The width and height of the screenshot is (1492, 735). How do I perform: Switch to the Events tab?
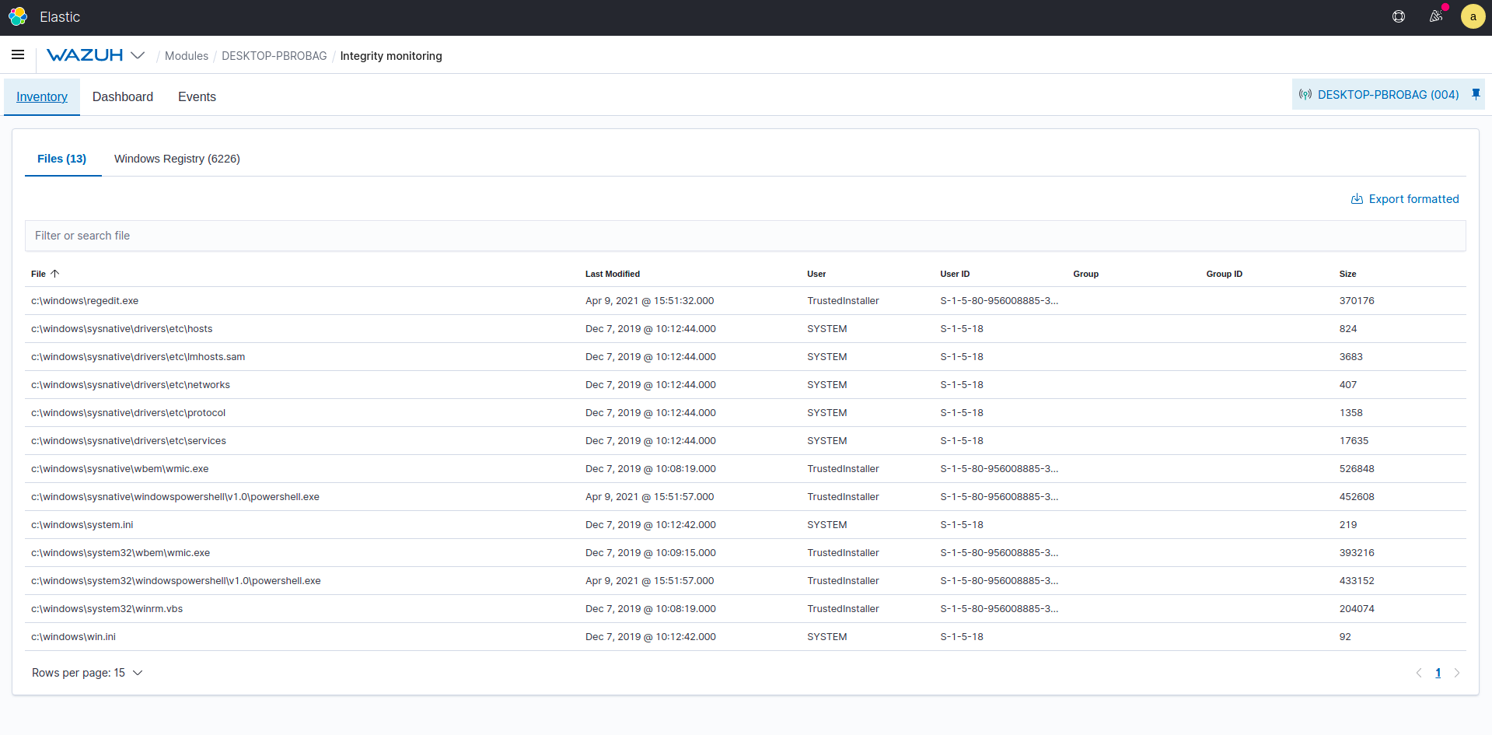click(x=197, y=96)
